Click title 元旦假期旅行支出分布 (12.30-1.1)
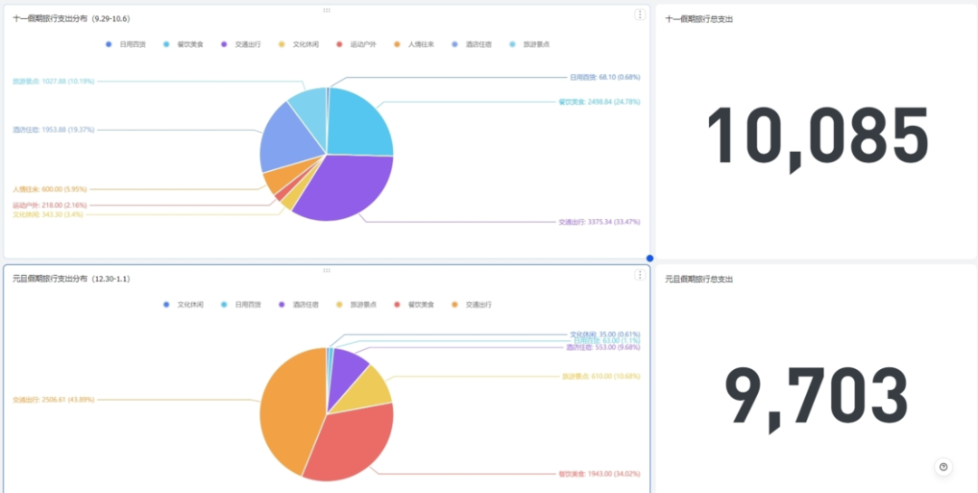 tap(72, 279)
